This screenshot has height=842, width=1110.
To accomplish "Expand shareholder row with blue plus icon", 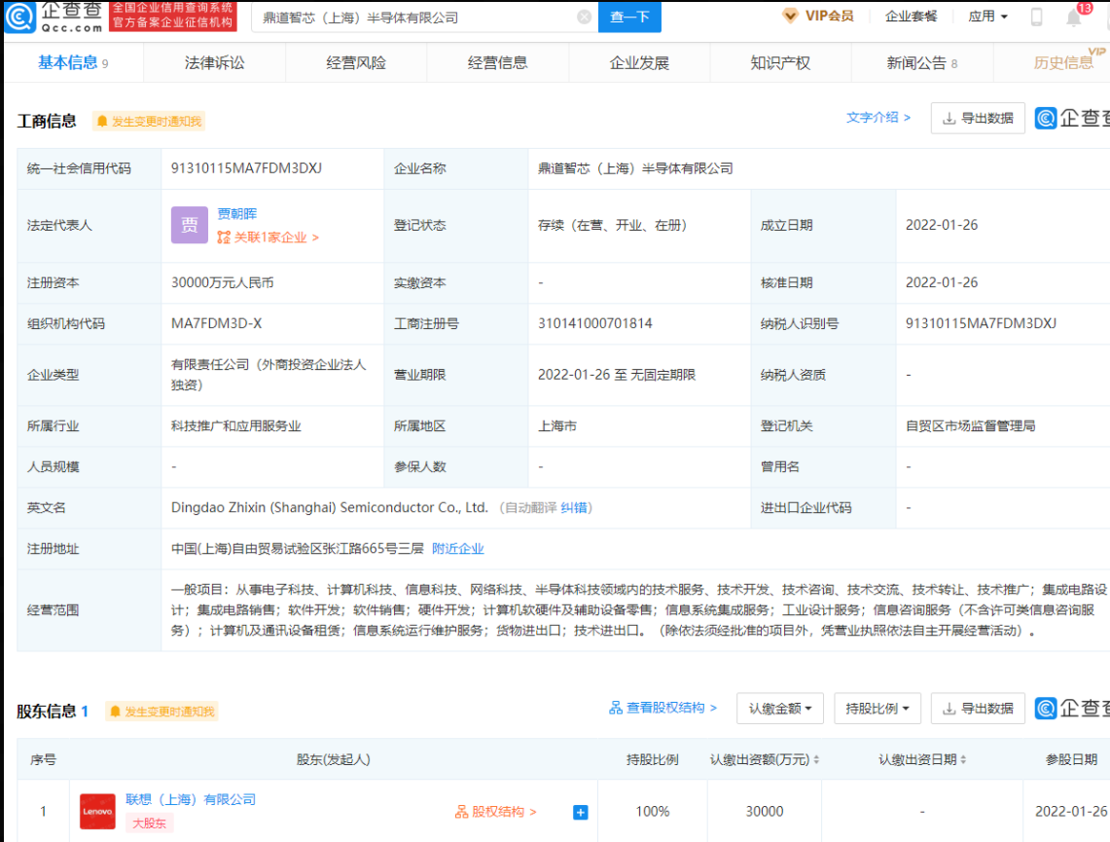I will click(581, 812).
